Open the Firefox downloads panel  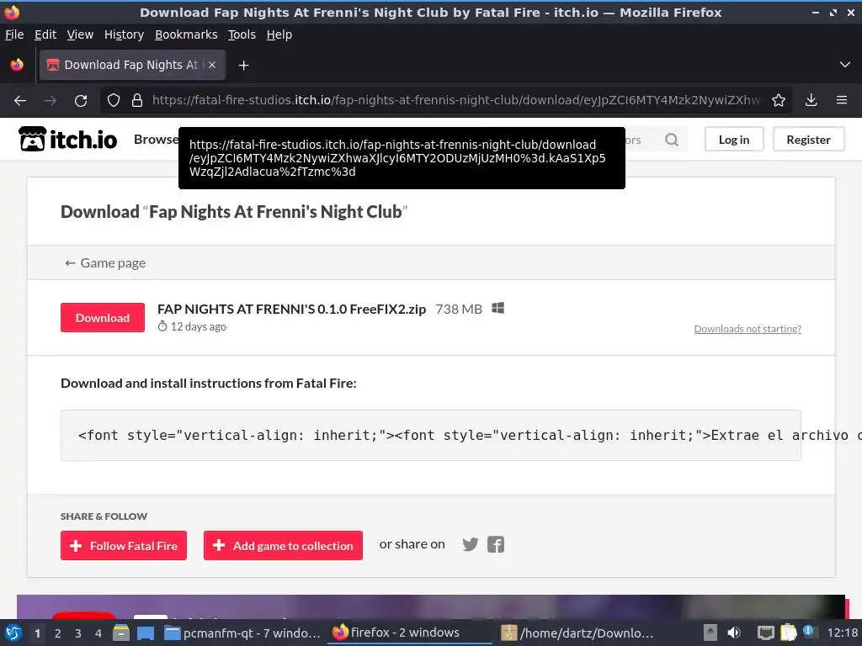pos(811,100)
